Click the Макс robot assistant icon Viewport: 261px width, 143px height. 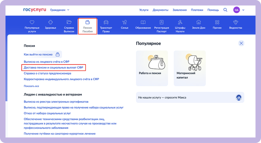239,97
